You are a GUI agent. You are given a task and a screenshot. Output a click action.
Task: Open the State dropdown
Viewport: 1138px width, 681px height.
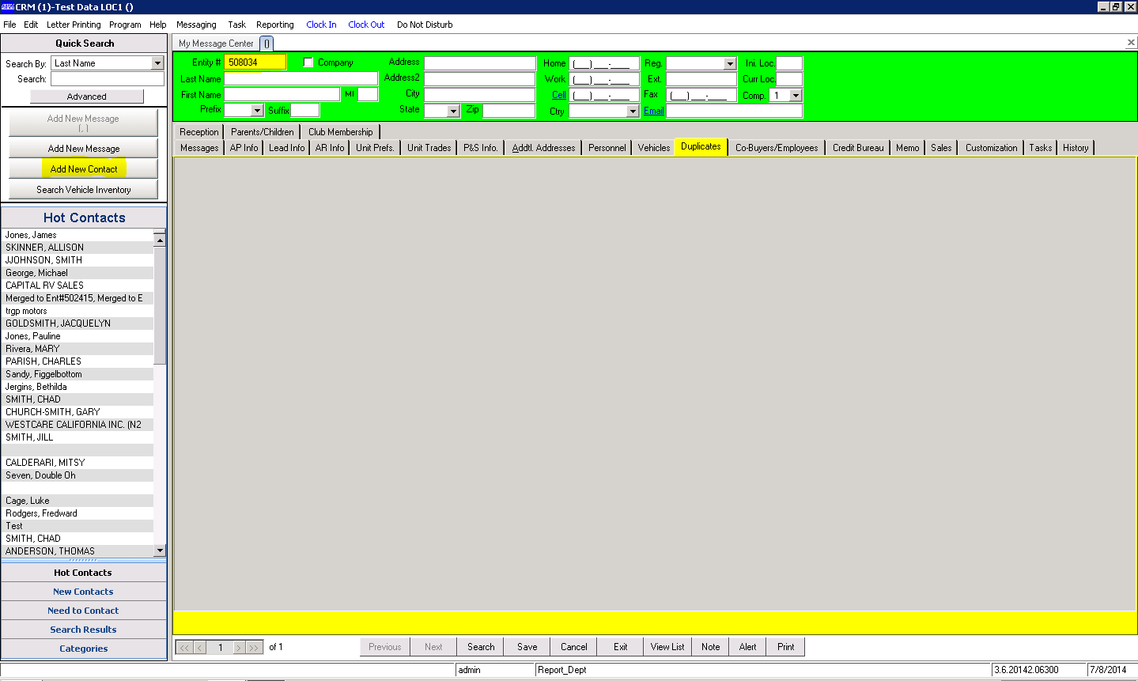(x=454, y=110)
